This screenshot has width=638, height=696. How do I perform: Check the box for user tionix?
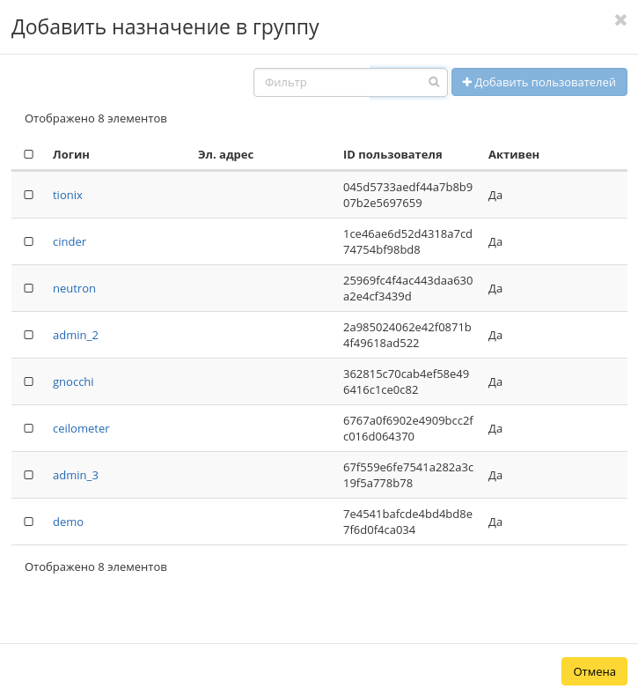pos(29,195)
